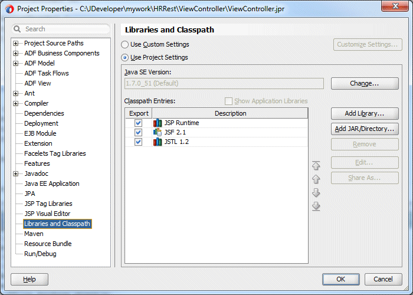The height and width of the screenshot is (295, 413).
Task: Toggle Show Application Libraries checkbox
Action: (228, 101)
